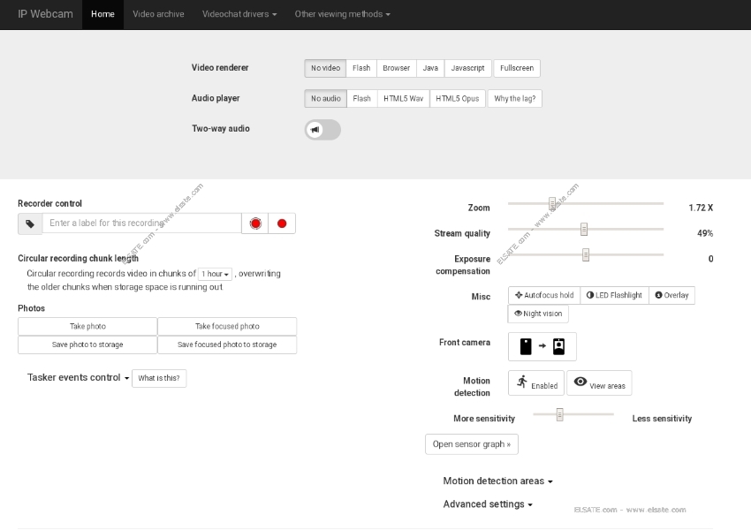
Task: Click the Zoom slider handle
Action: pos(552,203)
